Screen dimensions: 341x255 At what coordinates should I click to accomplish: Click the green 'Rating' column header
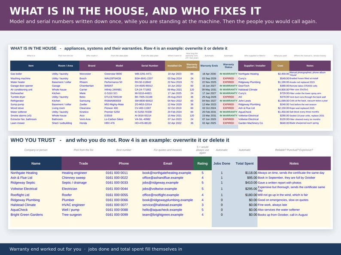[x=202, y=163]
